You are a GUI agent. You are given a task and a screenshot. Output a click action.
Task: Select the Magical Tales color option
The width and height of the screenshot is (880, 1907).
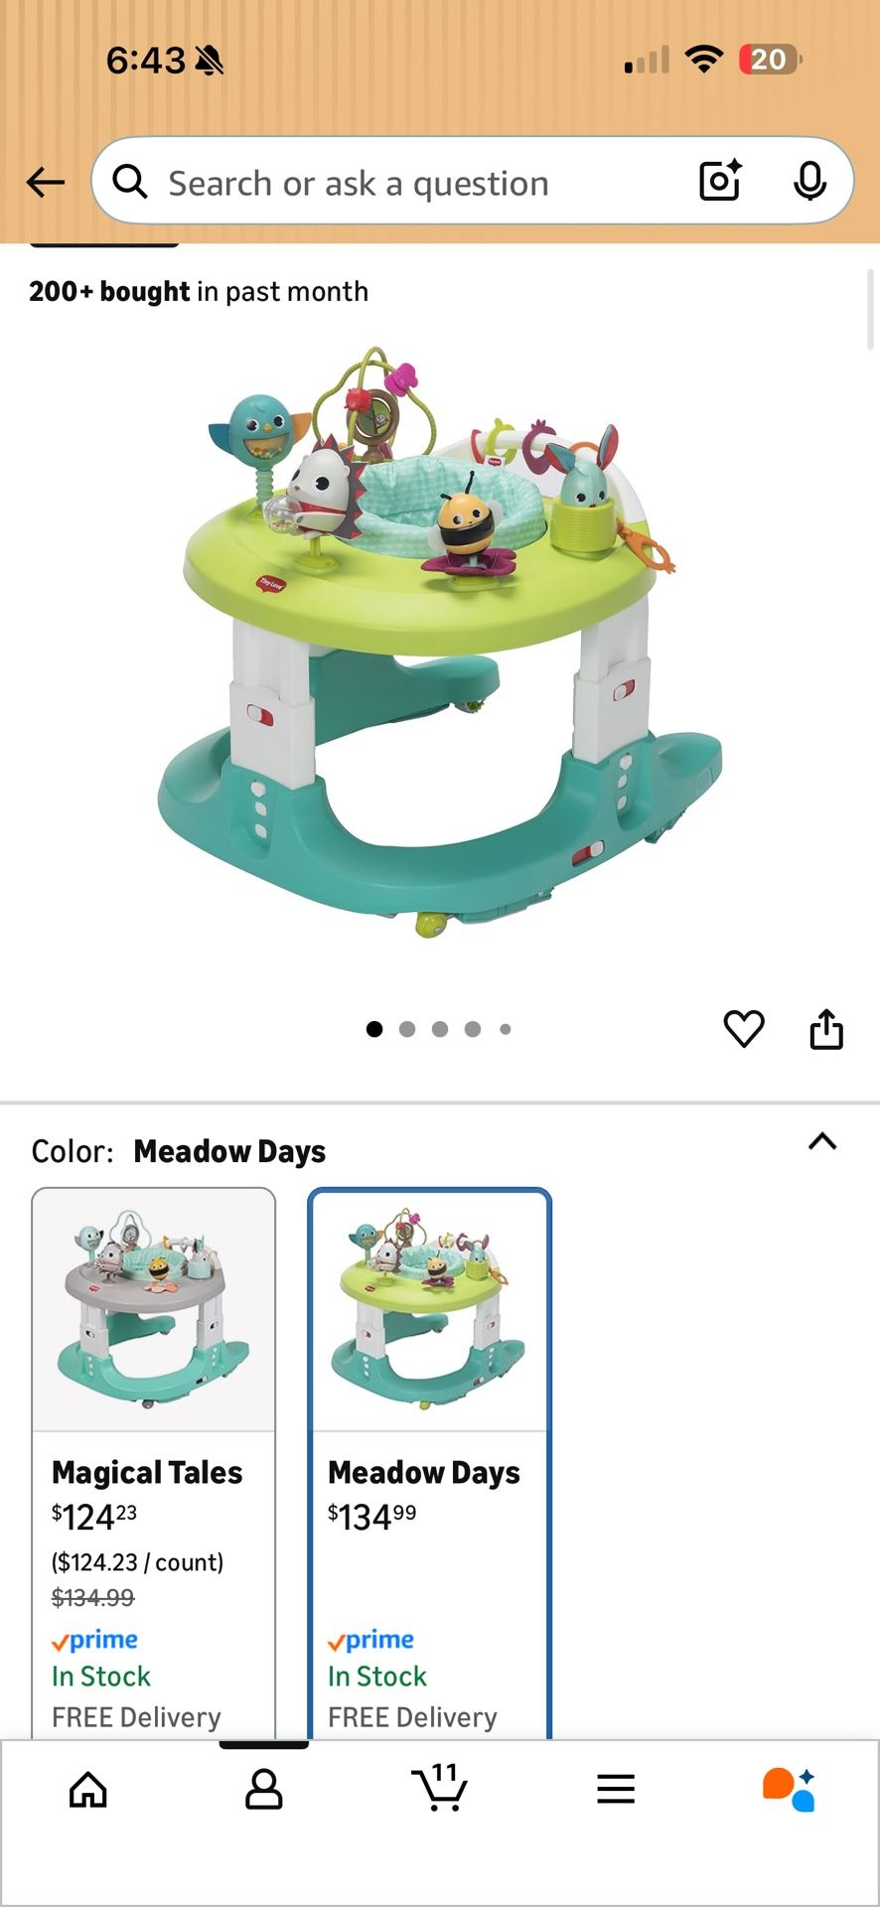154,1462
